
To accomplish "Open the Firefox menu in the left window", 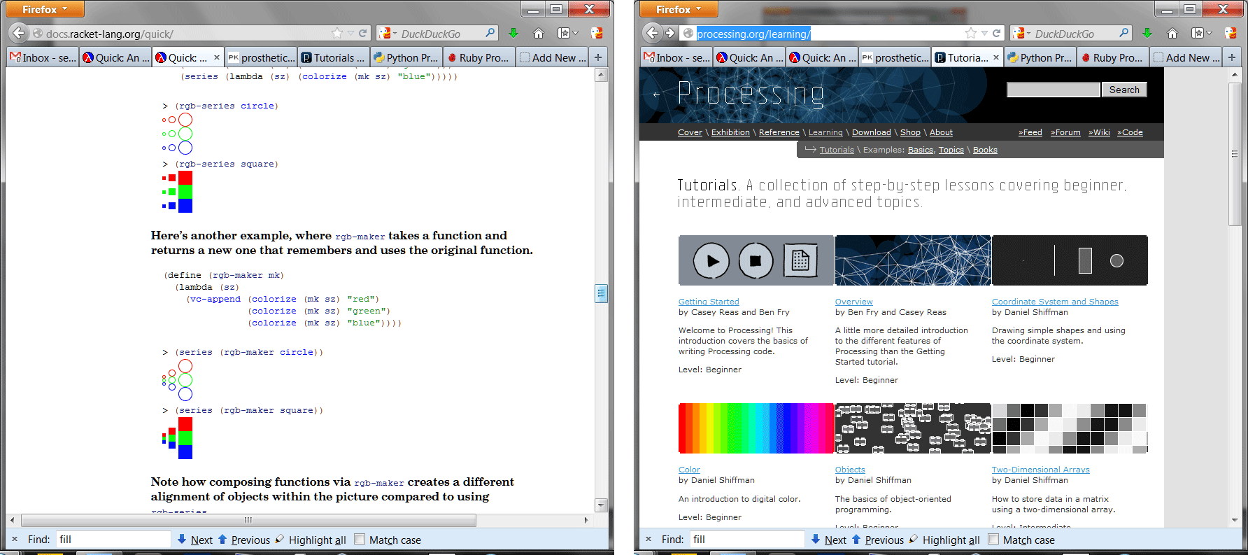I will pos(45,9).
